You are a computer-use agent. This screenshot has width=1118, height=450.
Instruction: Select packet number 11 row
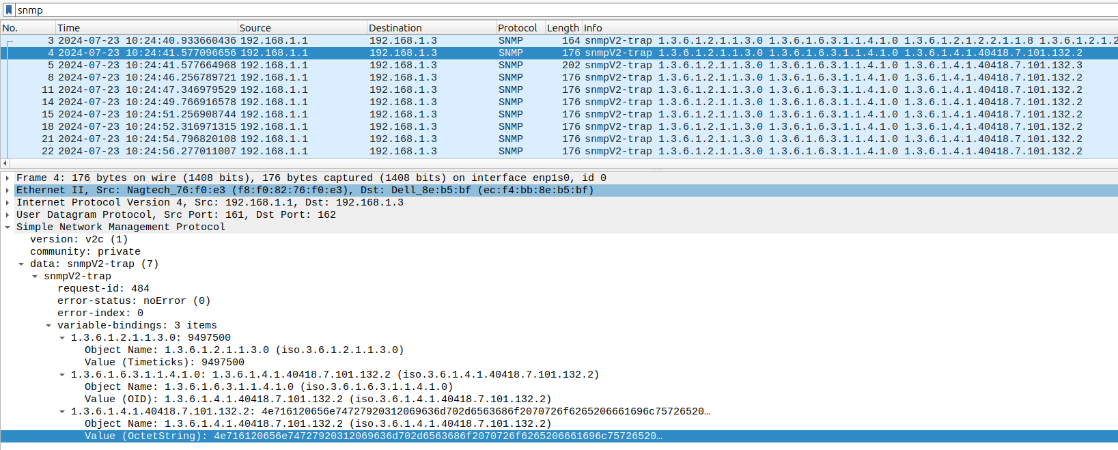[x=559, y=89]
